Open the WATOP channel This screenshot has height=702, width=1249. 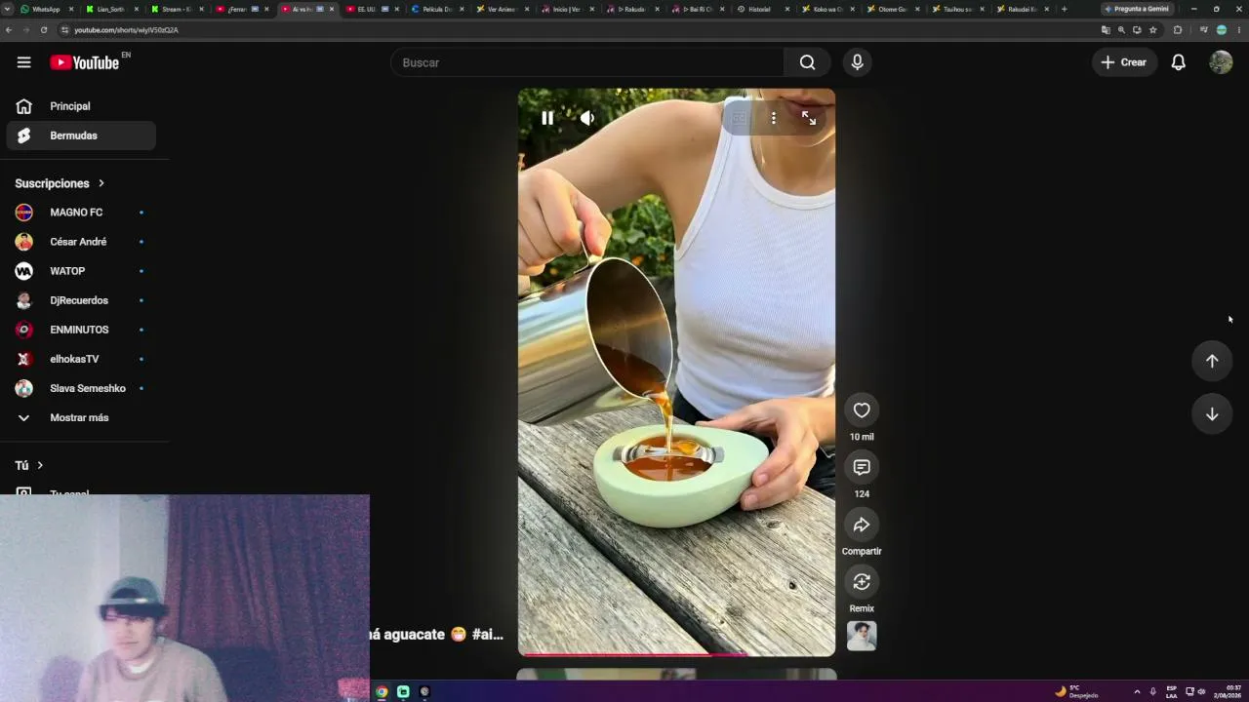tap(81, 271)
